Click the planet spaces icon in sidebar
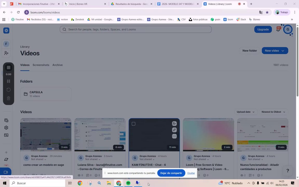Viewport: 299px width, 187px height. tap(6, 159)
